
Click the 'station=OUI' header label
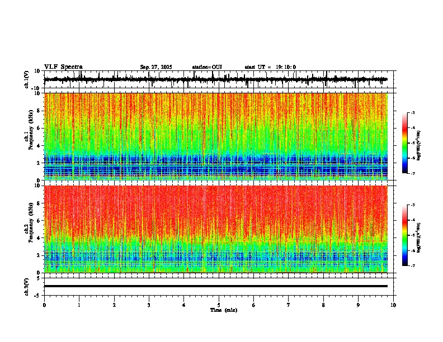coord(207,67)
